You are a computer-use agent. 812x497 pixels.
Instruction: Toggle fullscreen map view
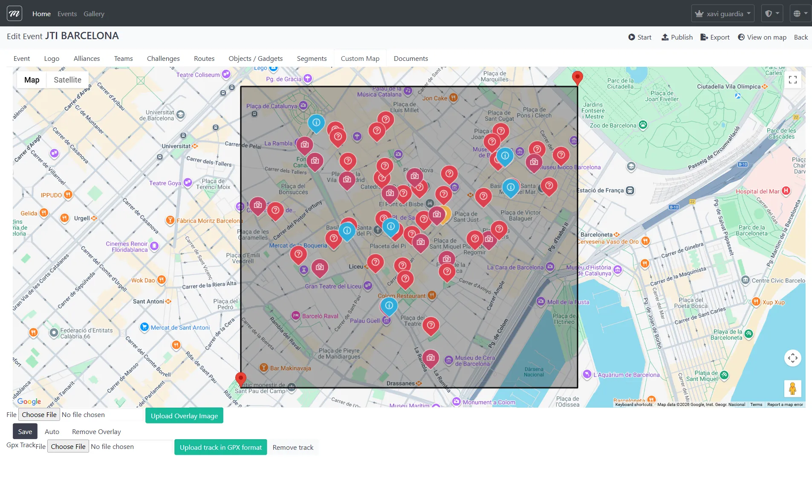(x=792, y=80)
